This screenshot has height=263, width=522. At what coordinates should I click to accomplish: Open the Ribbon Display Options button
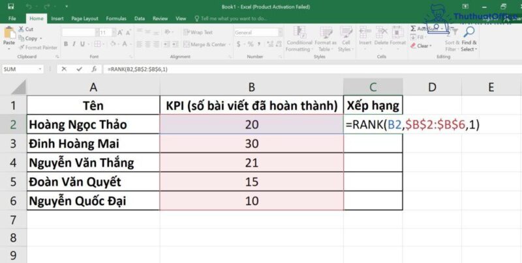[x=465, y=7]
